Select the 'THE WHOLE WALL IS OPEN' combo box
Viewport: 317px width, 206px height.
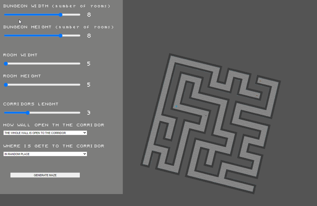point(45,133)
